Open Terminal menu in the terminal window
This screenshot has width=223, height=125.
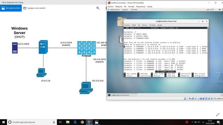click(x=152, y=25)
